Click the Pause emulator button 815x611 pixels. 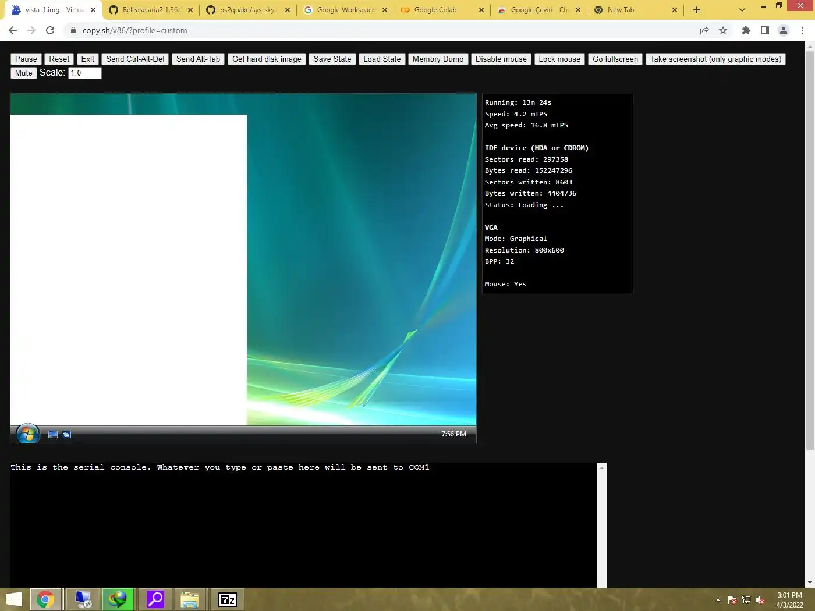[26, 59]
